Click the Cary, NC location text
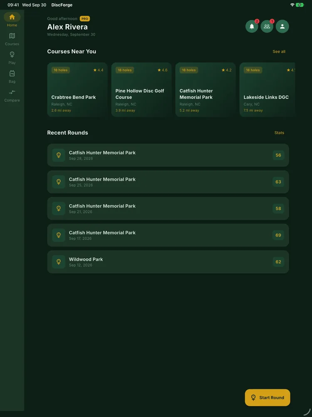312x417 pixels. coord(252,104)
